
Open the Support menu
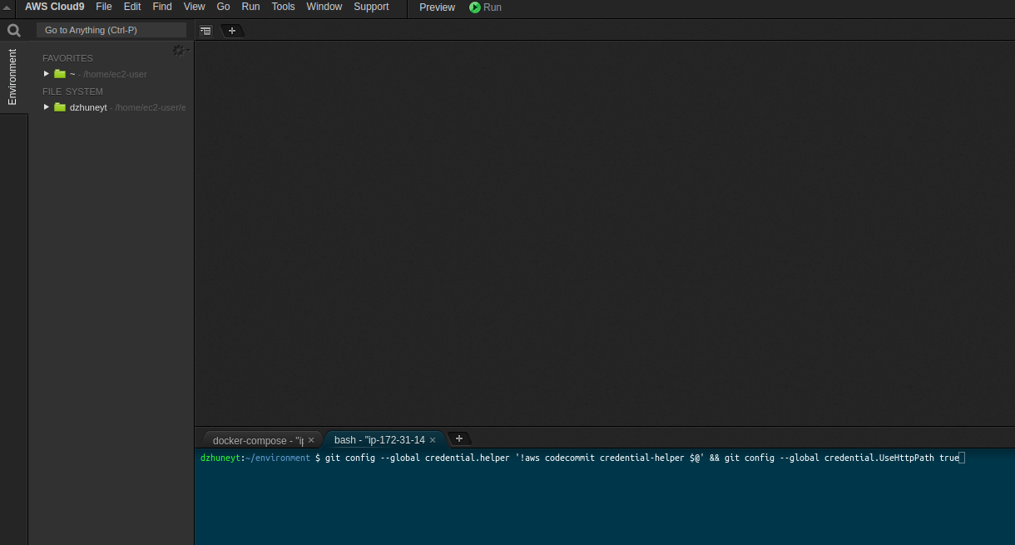point(371,7)
